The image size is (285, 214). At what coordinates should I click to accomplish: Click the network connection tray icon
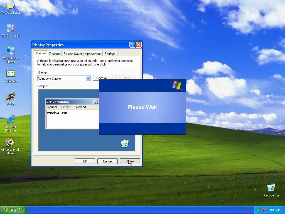click(x=259, y=210)
